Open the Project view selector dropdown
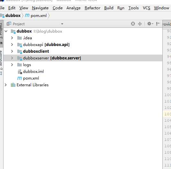 62,24
